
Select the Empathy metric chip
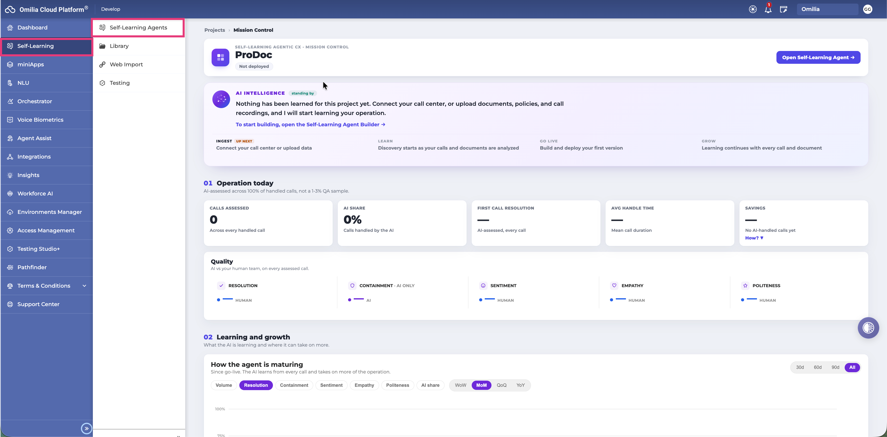tap(364, 385)
